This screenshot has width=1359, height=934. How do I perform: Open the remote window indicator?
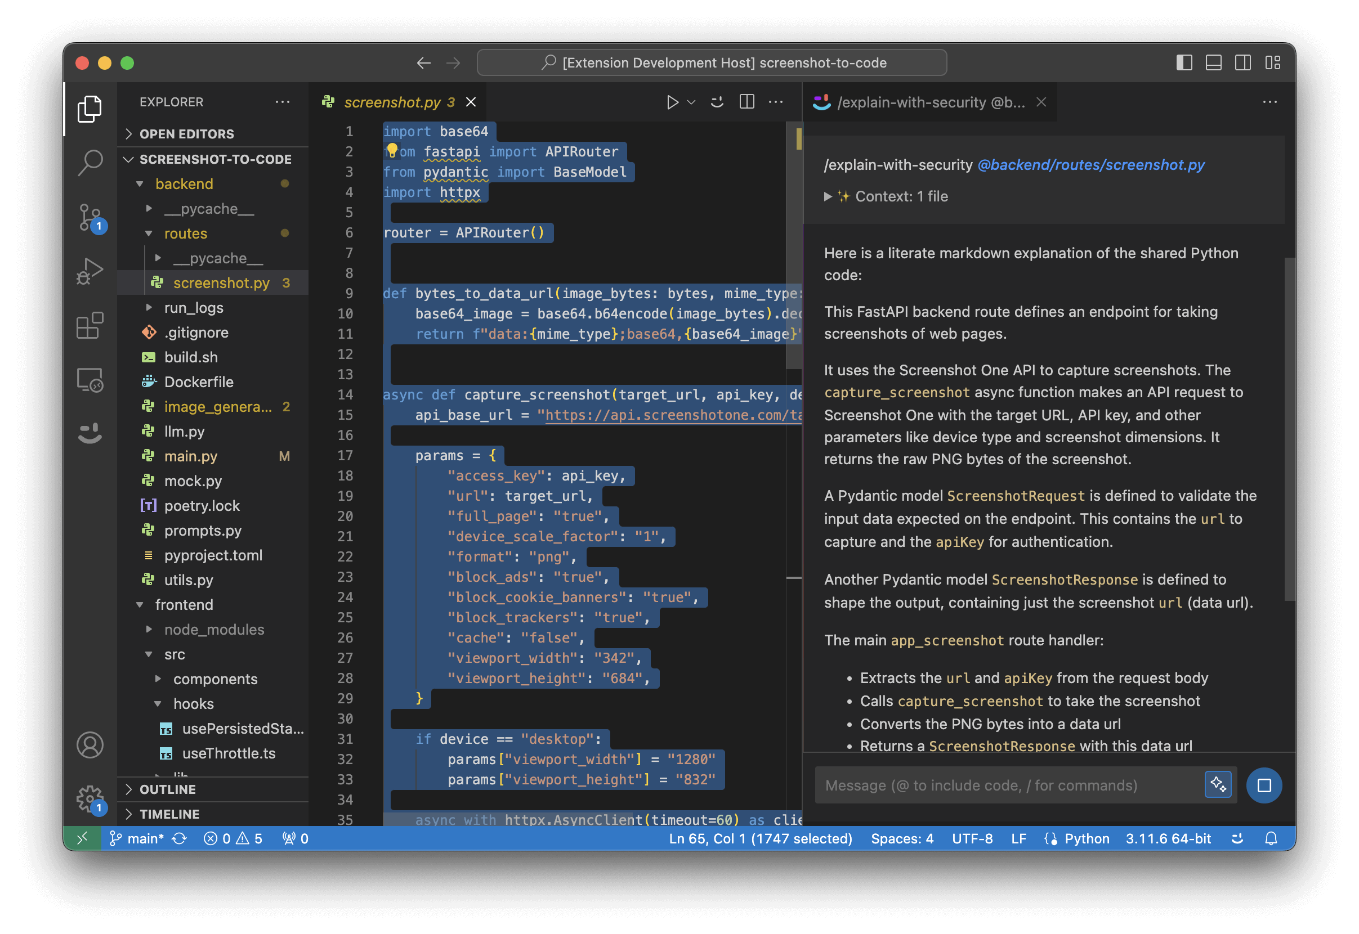point(82,838)
